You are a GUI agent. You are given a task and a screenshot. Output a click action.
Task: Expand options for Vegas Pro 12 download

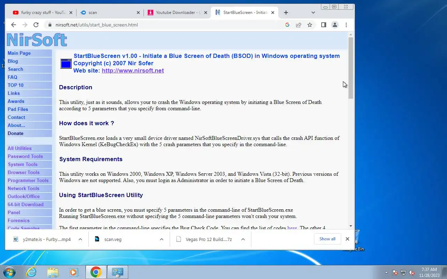243,239
